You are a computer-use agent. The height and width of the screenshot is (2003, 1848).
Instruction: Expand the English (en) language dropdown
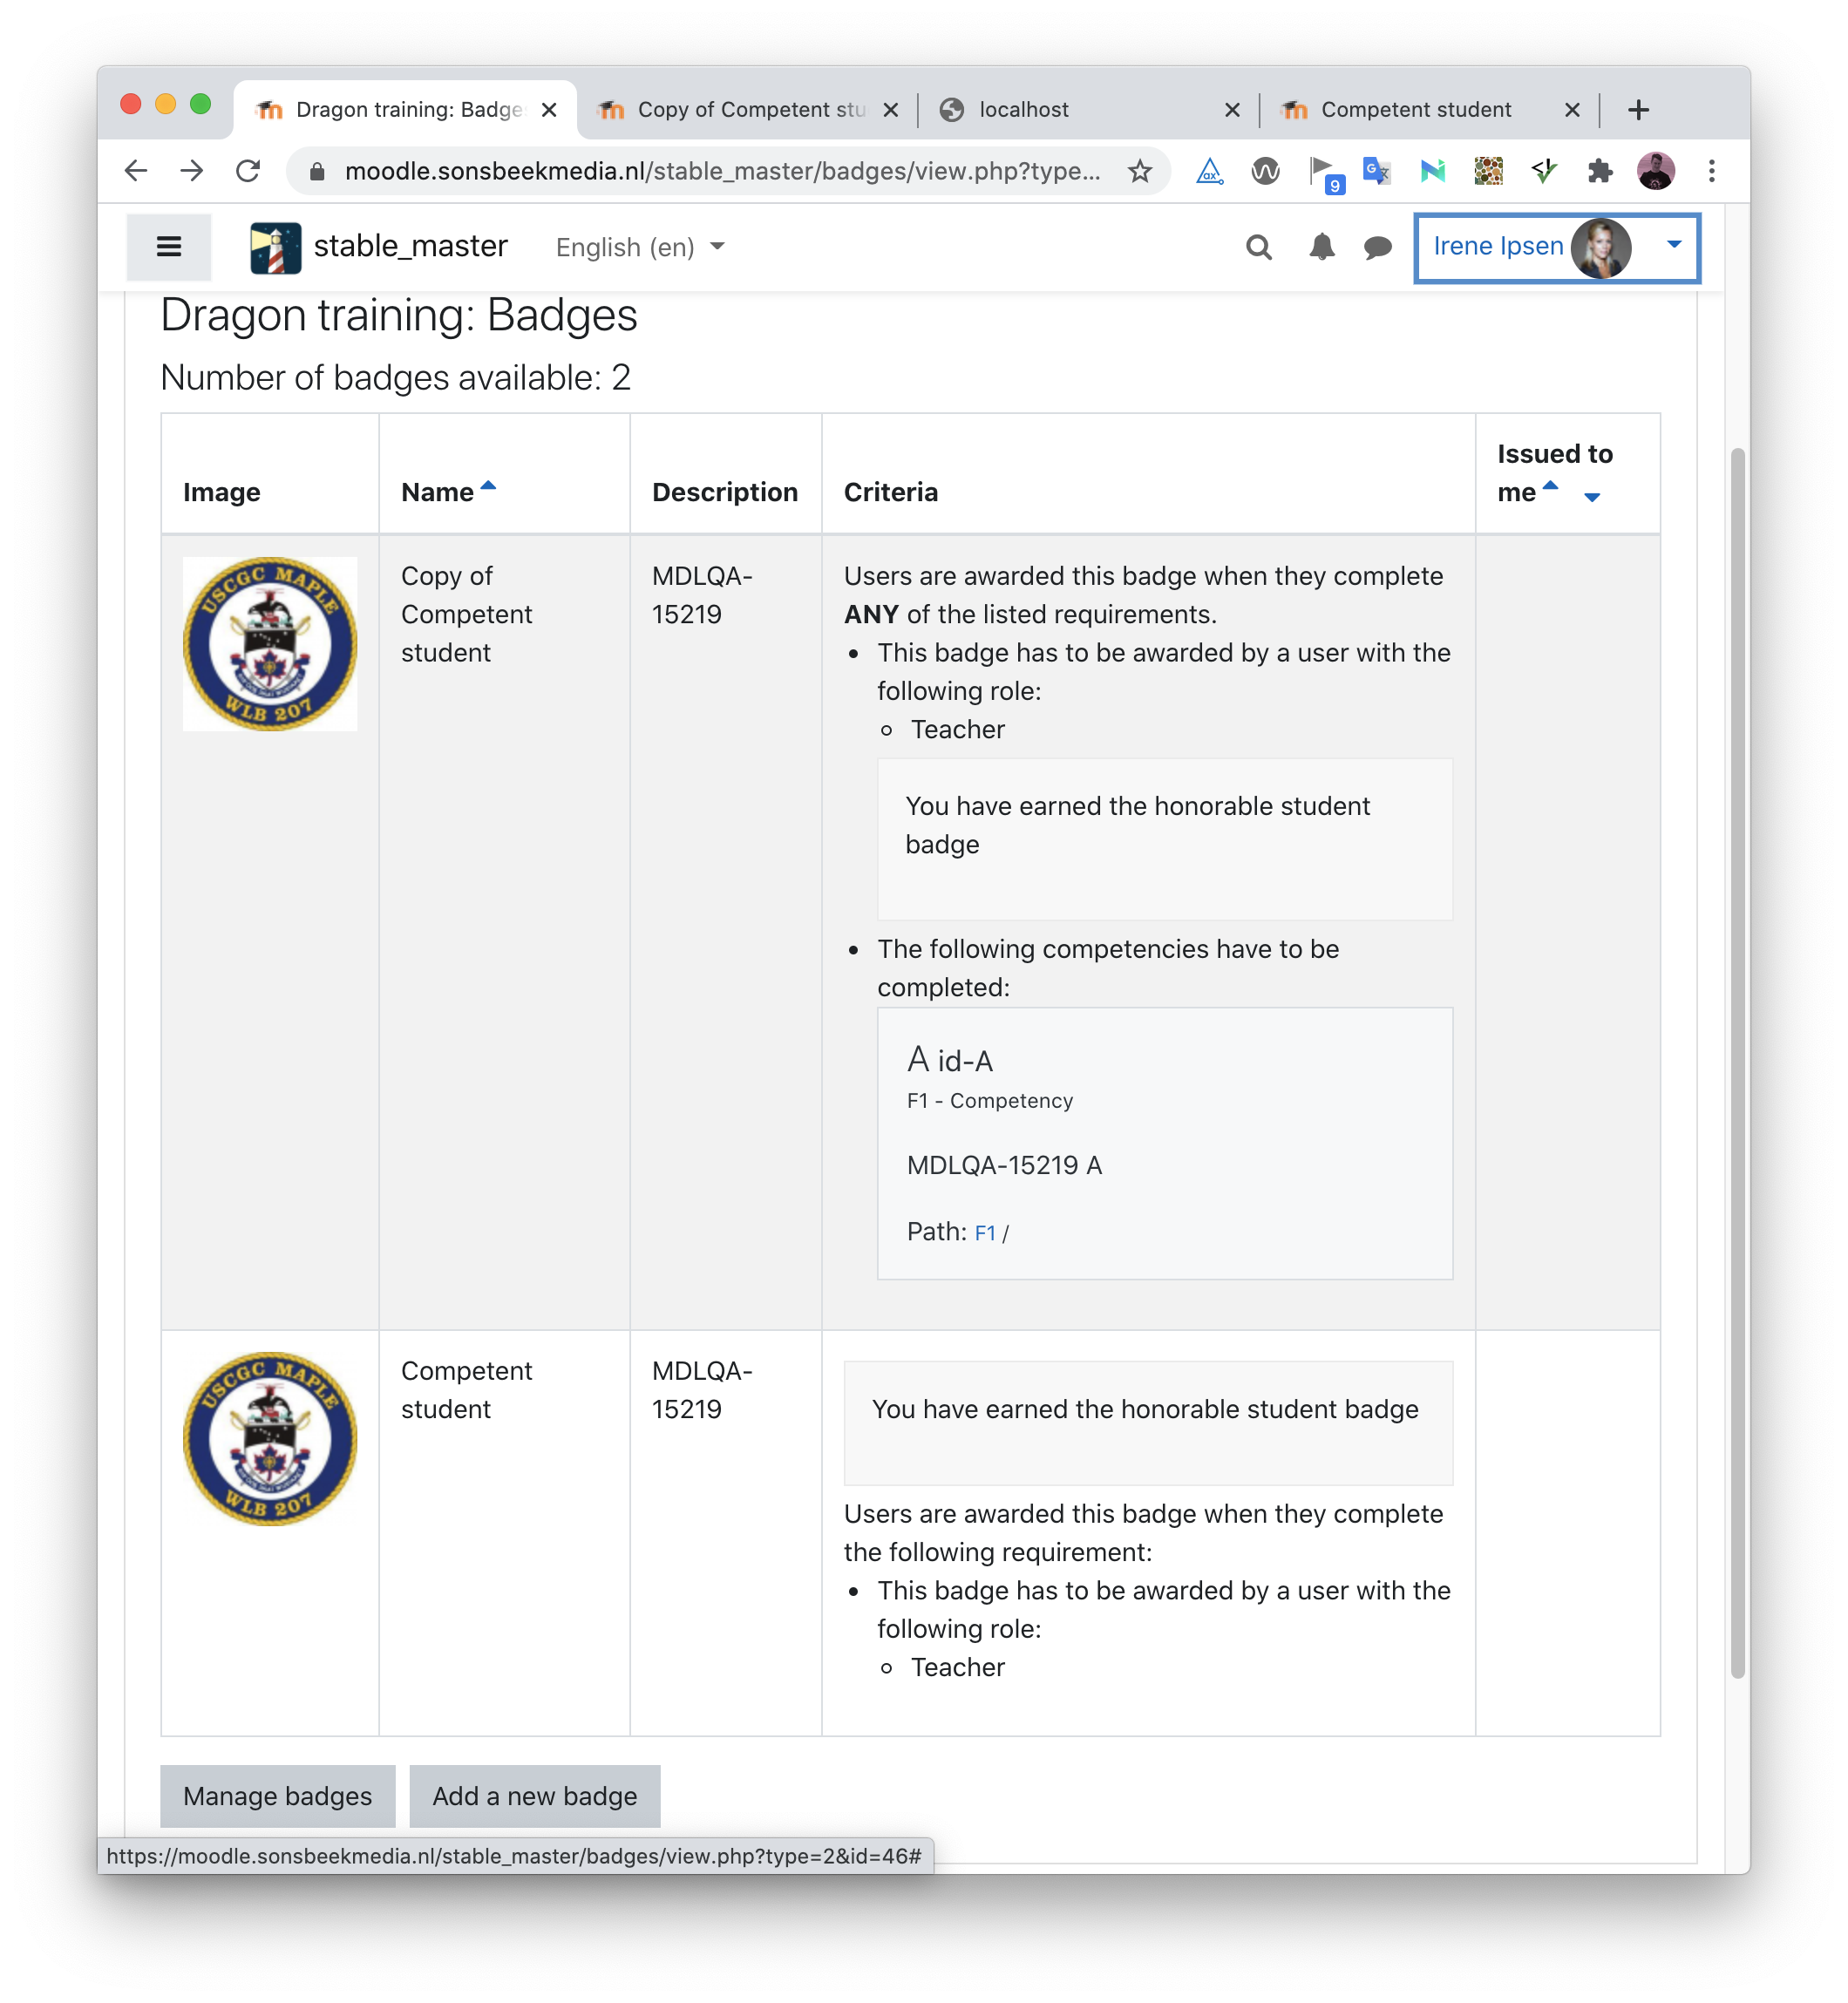[x=640, y=247]
